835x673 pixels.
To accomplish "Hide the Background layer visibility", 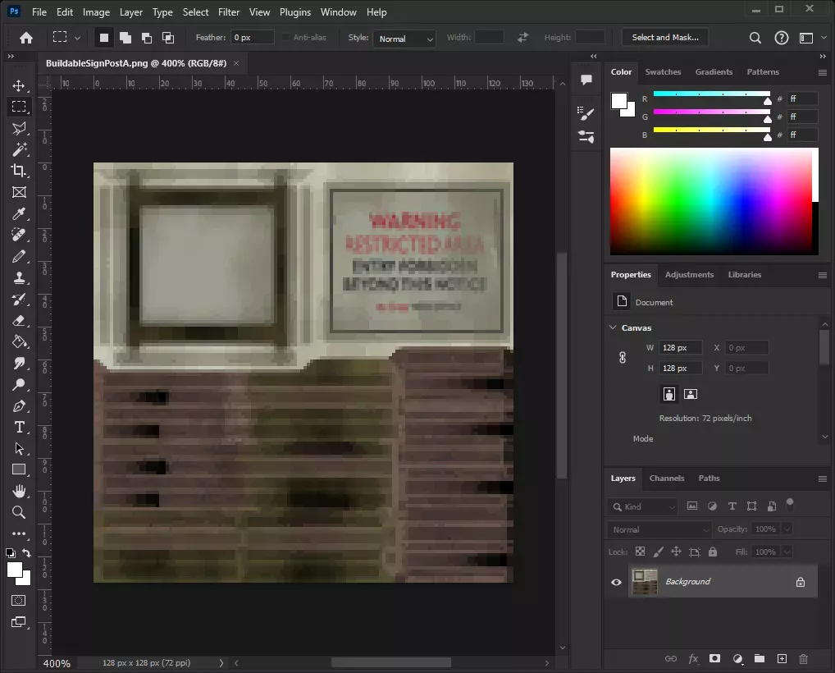I will 616,582.
